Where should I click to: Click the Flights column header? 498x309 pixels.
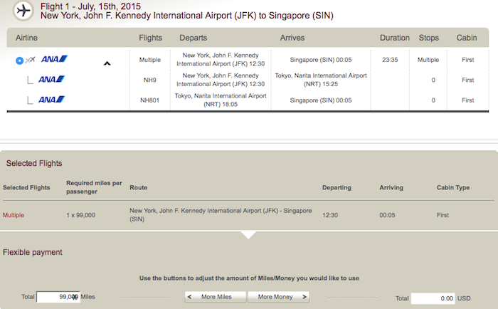(151, 38)
